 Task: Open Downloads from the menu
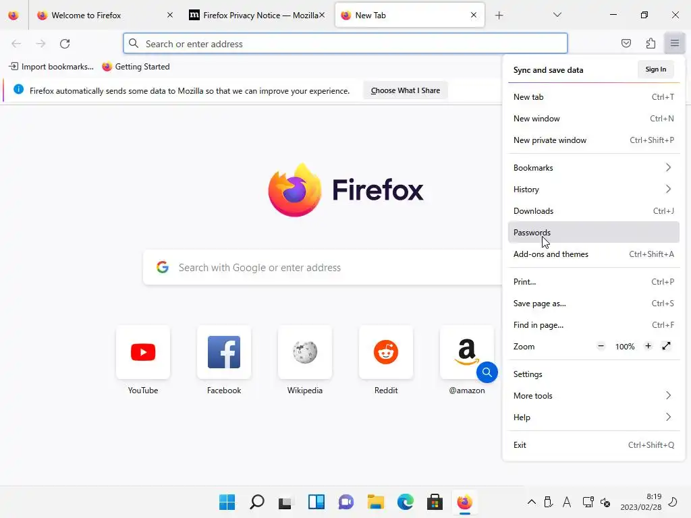click(594, 211)
